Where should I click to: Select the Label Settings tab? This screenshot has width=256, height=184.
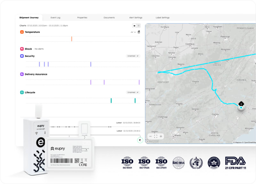(x=163, y=18)
